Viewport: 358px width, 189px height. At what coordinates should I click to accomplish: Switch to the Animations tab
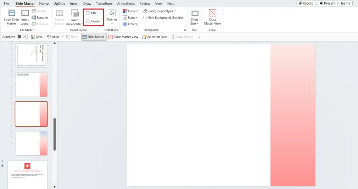[126, 4]
